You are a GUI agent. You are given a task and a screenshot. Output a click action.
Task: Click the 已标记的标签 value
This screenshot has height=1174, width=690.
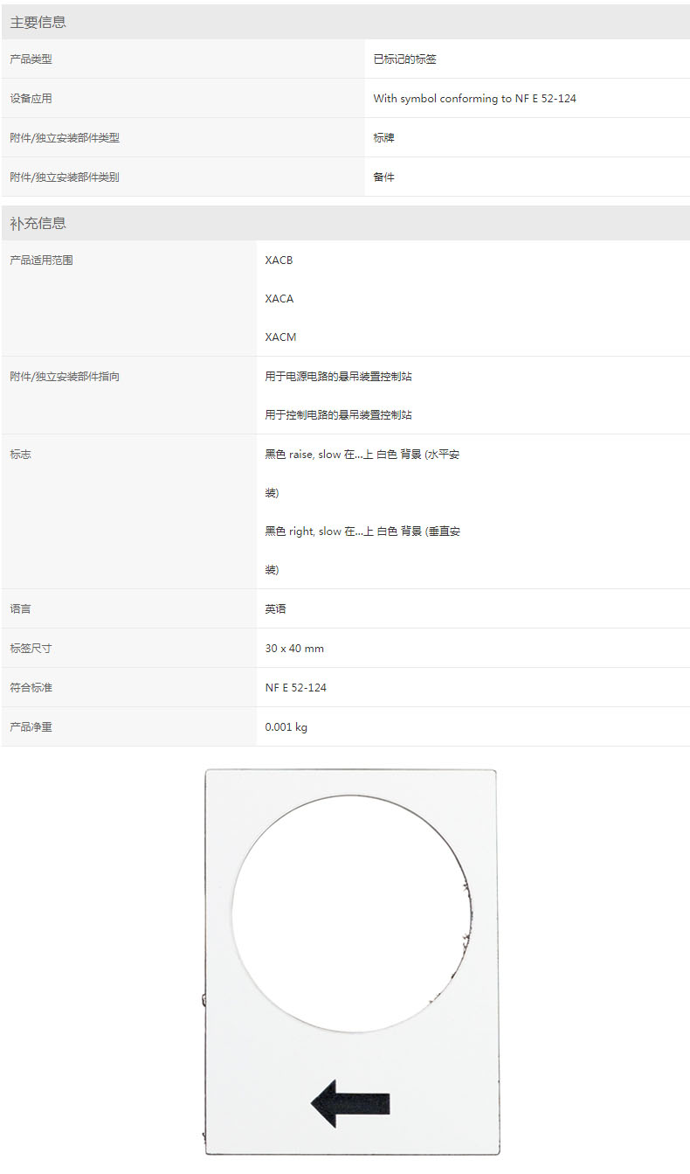click(x=404, y=59)
